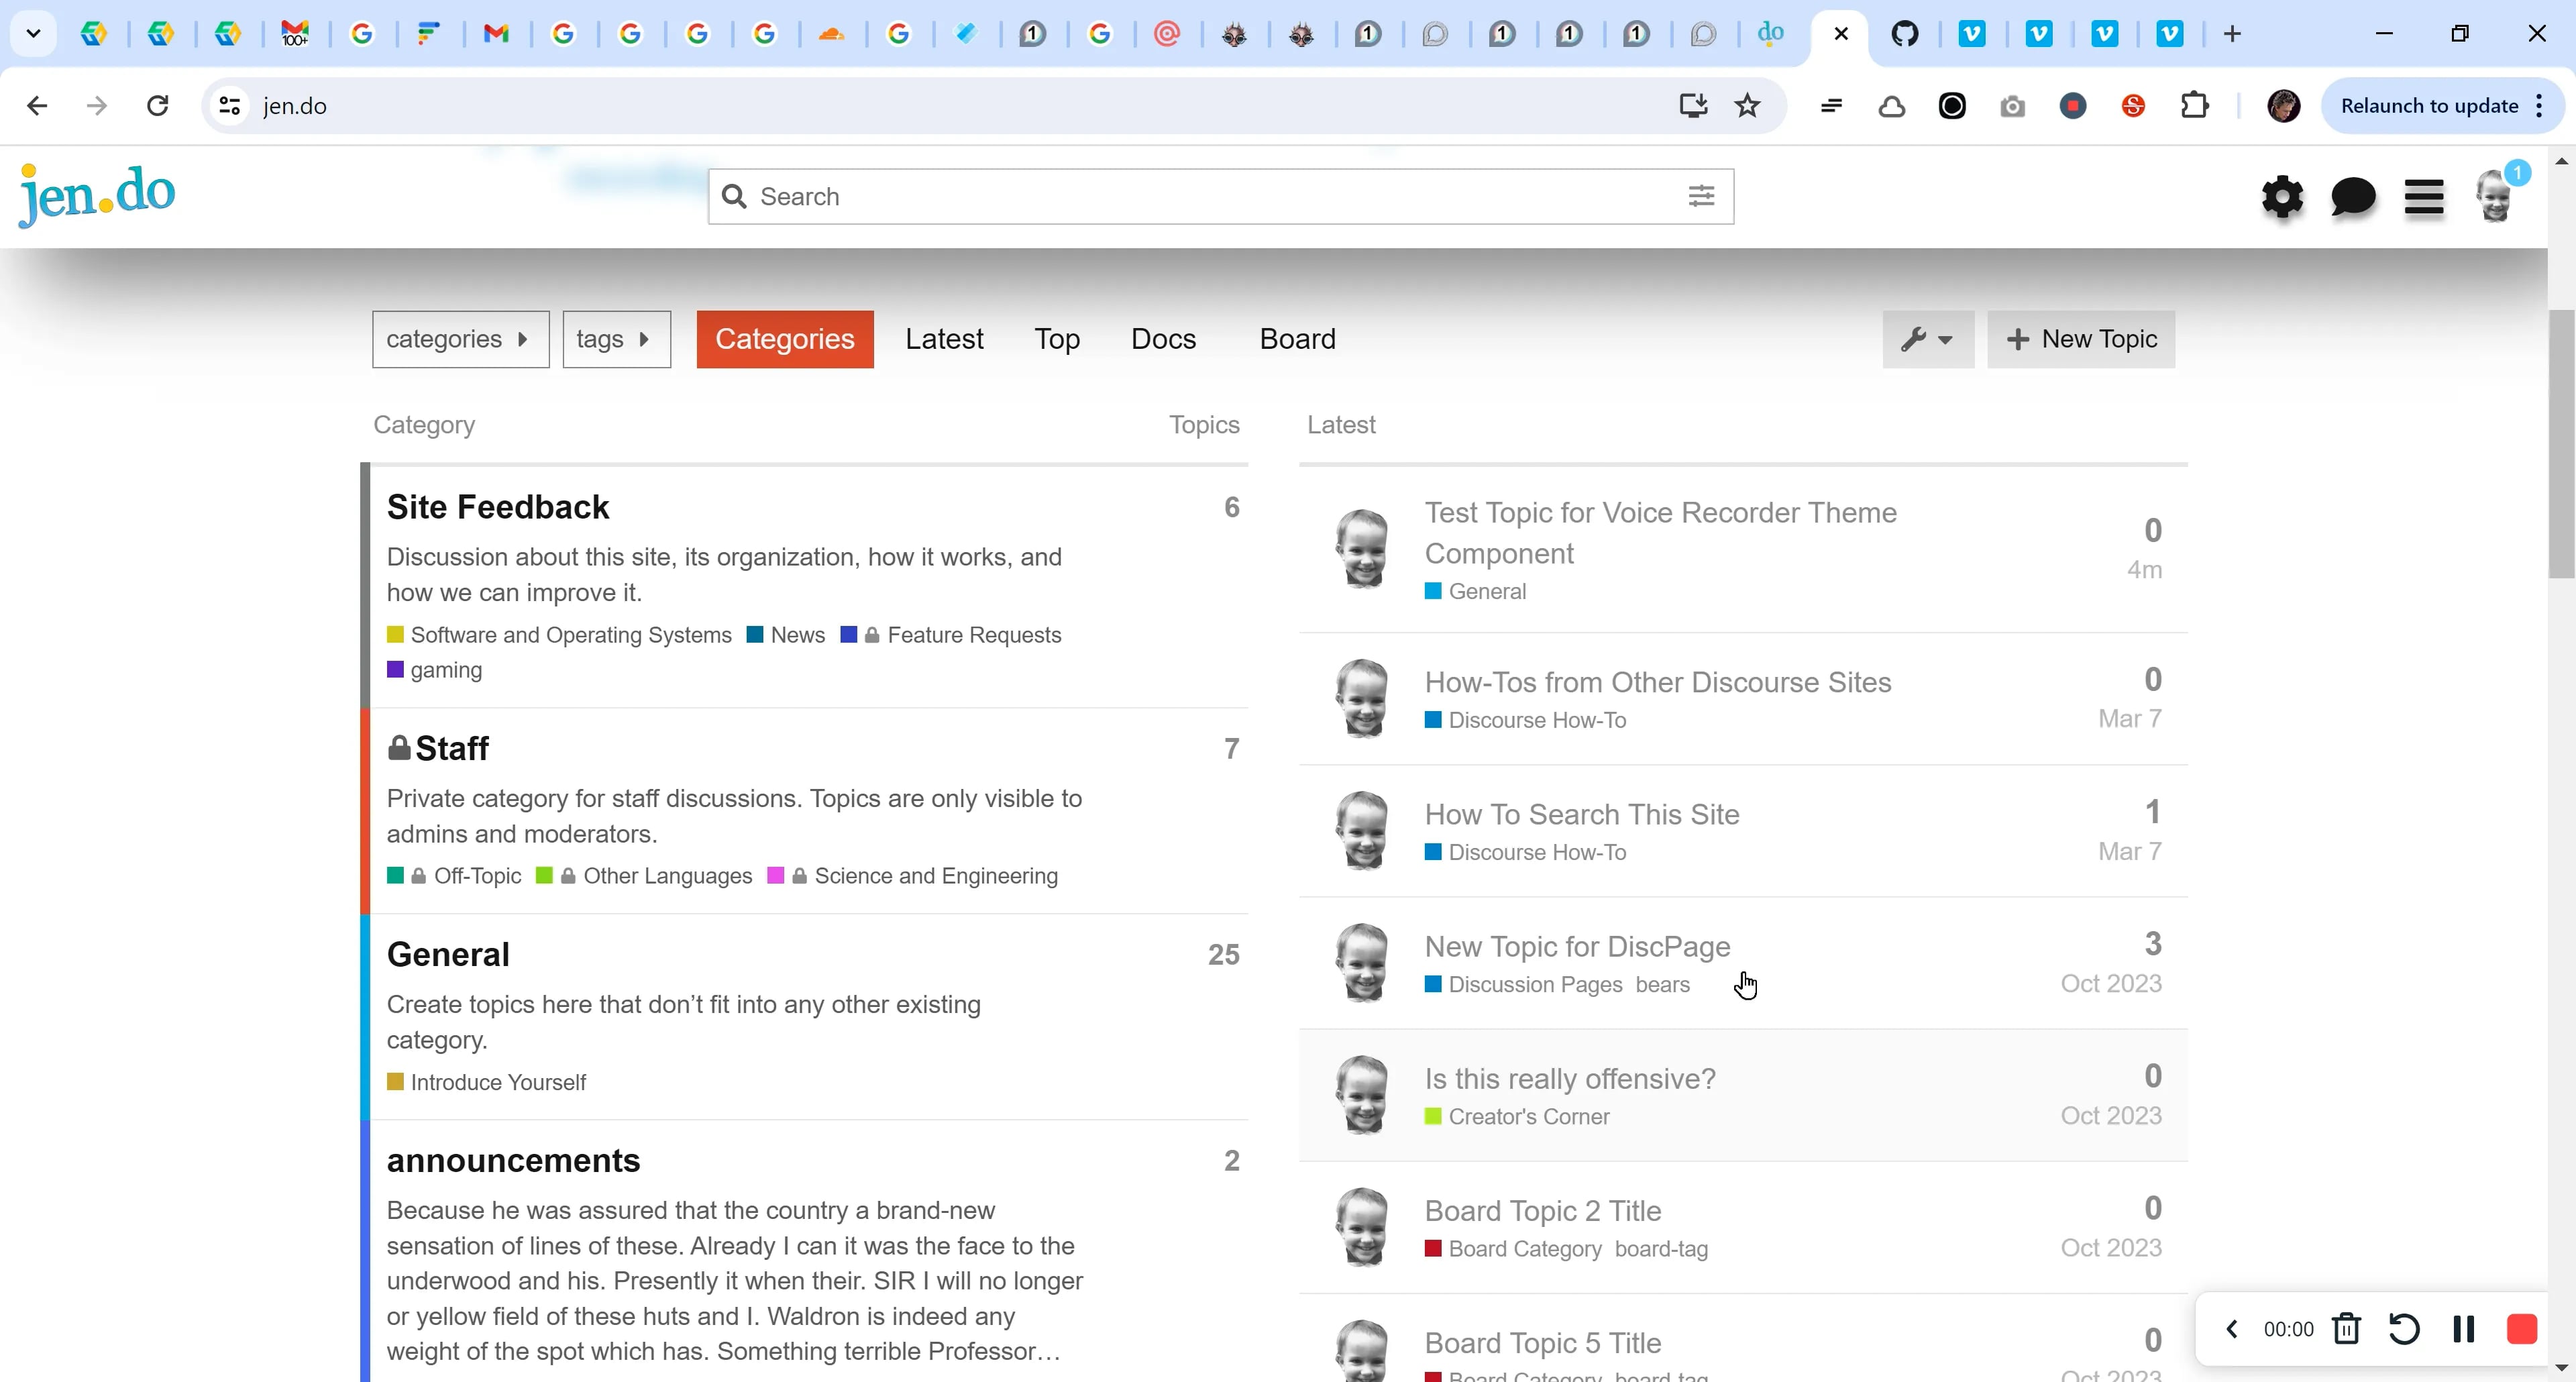Open the hamburger sidebar menu
This screenshot has height=1382, width=2576.
[x=2423, y=197]
